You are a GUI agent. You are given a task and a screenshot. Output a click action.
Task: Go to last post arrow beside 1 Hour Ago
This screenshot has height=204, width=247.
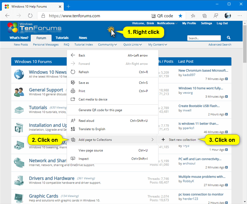coord(227,150)
